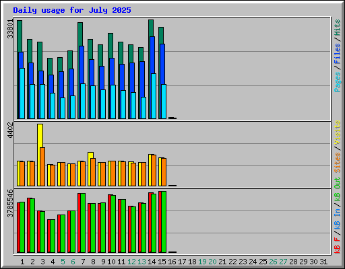Click the red "kB F" legend label
345x269 pixels.
pyautogui.click(x=338, y=245)
